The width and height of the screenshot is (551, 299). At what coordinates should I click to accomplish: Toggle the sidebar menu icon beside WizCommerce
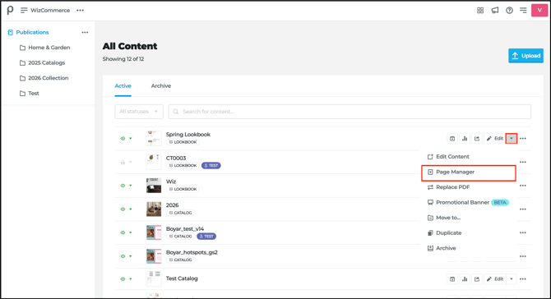coord(24,10)
